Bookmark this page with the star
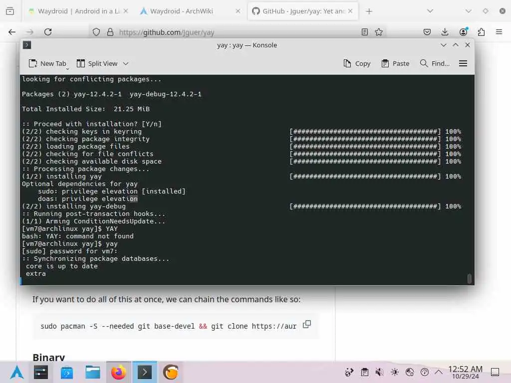Viewport: 511px width, 383px height. [379, 32]
